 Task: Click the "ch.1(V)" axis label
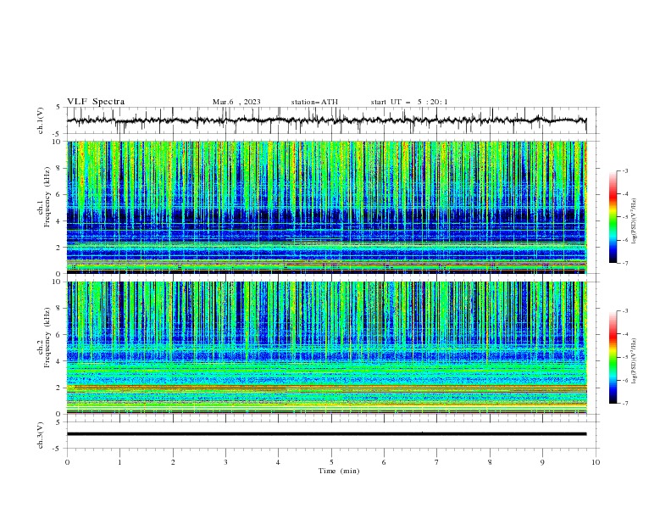click(x=41, y=120)
